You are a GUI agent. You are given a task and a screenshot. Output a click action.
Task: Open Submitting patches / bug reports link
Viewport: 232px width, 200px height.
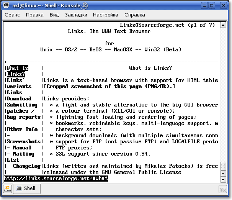(x=24, y=111)
